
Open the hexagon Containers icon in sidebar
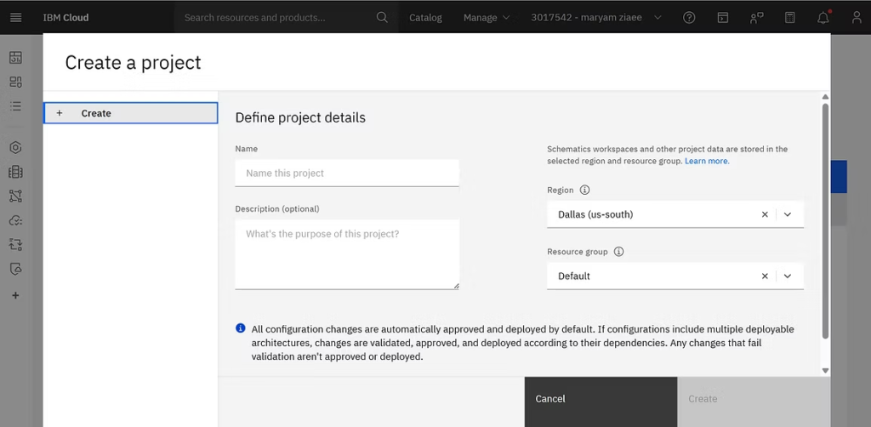[x=15, y=147]
